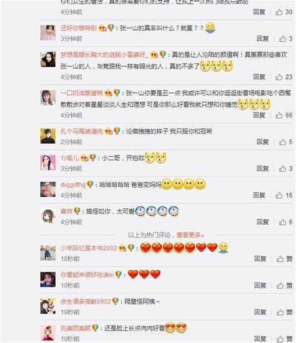Viewport: 296px width, 343px height.
Task: Reply to 你看起来很好吃 three hearts comment
Action: pyautogui.click(x=260, y=286)
